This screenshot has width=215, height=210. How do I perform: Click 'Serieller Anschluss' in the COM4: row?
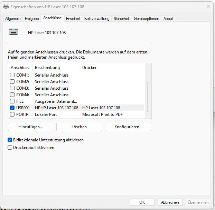(x=52, y=95)
